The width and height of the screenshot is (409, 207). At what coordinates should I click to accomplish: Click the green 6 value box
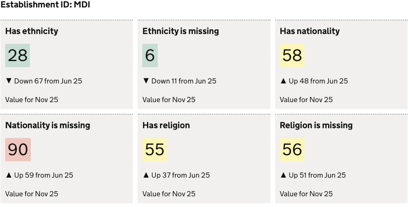pyautogui.click(x=150, y=55)
